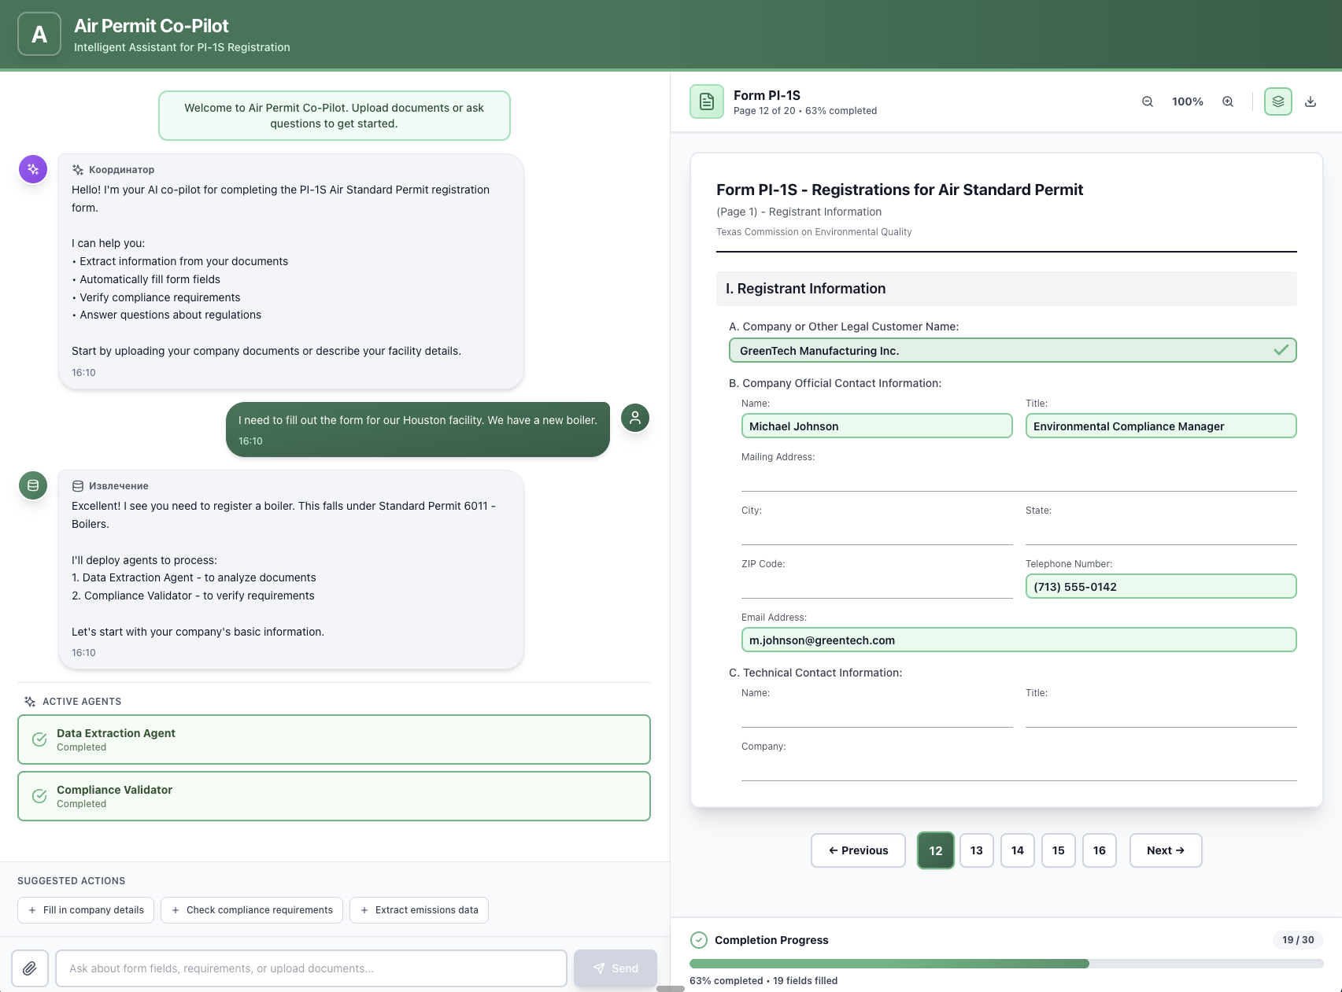The height and width of the screenshot is (992, 1342).
Task: Click the green form document icon beside Form PI-1S
Action: pos(706,101)
